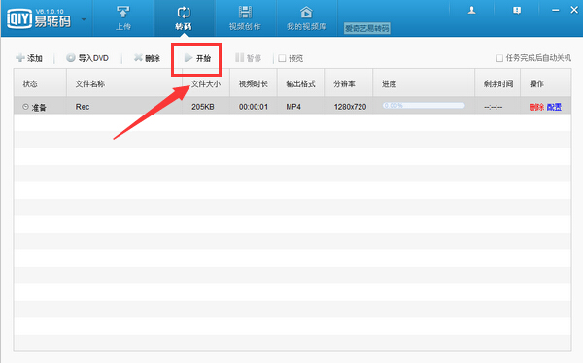Open the feedback message icon
This screenshot has width=583, height=363.
coord(517,11)
